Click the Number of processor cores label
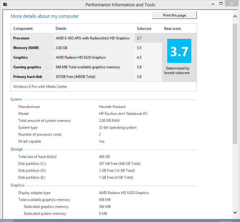 [x=40, y=134]
